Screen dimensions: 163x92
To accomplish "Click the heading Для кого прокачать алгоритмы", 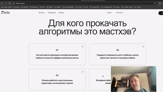I will pos(87,27).
